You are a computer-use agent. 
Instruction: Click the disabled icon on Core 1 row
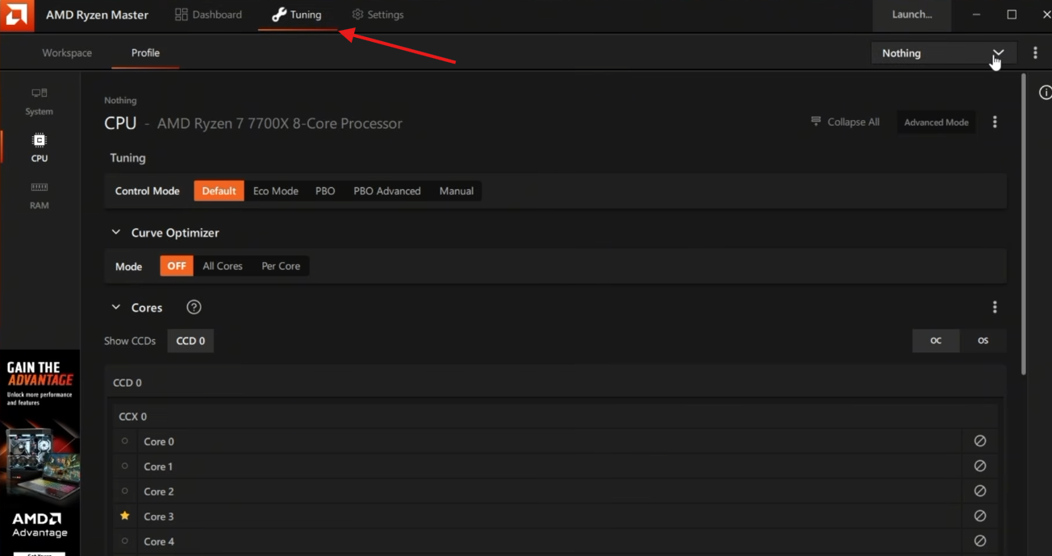[x=979, y=466]
